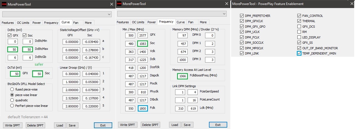Click GFX DcBtcMax field
355x129 pixels.
(x=13, y=50)
